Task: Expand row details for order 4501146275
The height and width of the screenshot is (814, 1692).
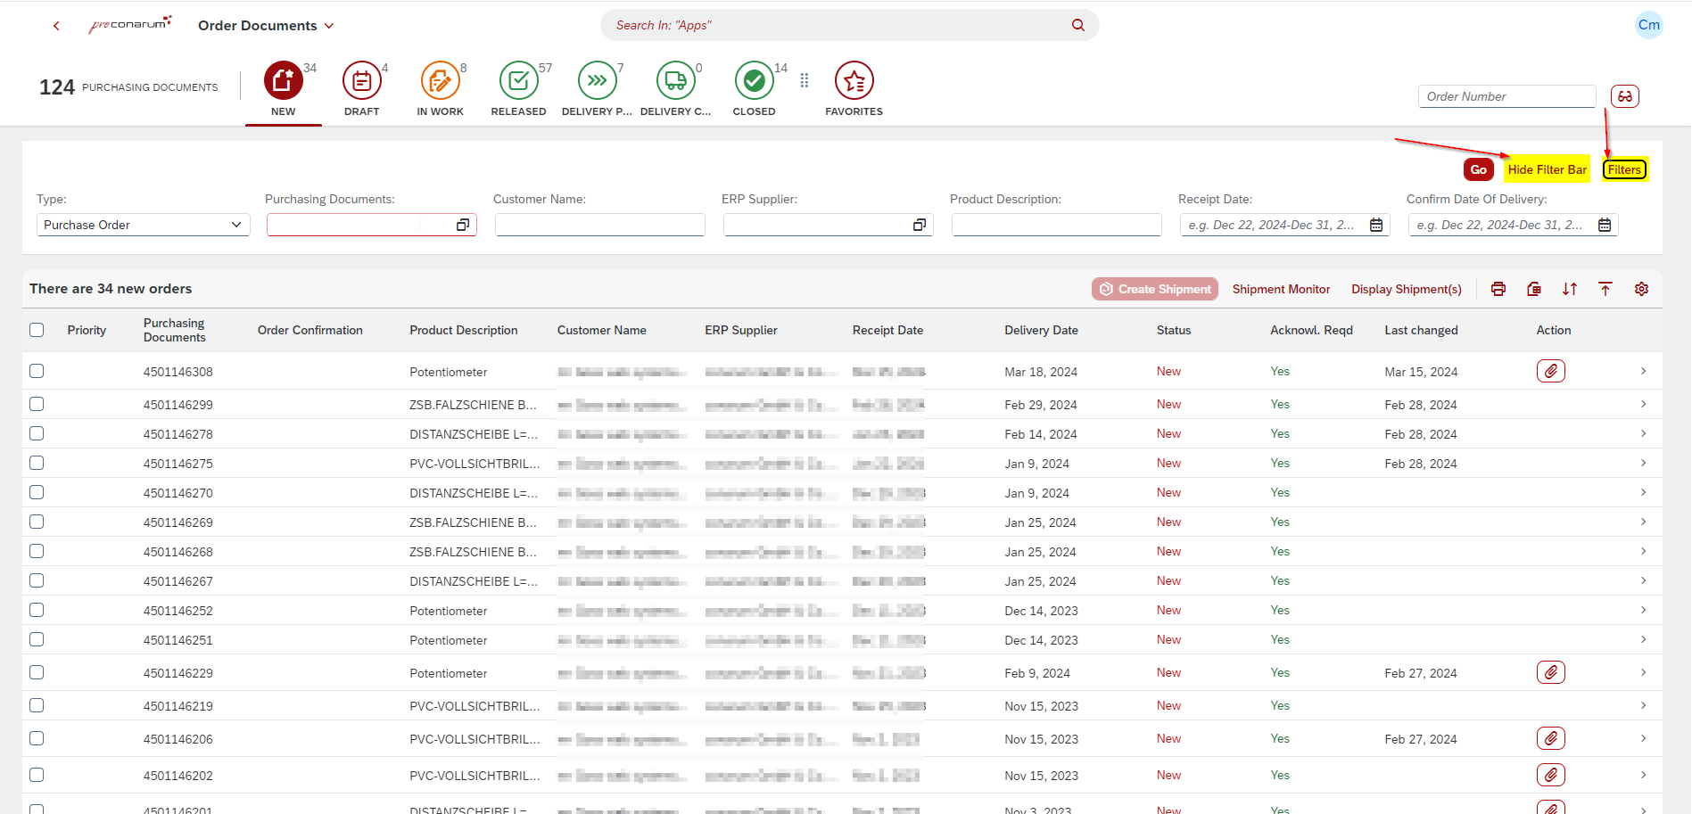Action: (1643, 463)
